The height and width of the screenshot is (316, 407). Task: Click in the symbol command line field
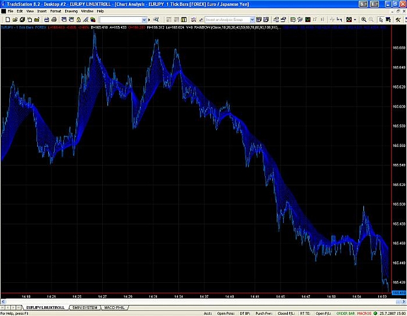pos(120,20)
